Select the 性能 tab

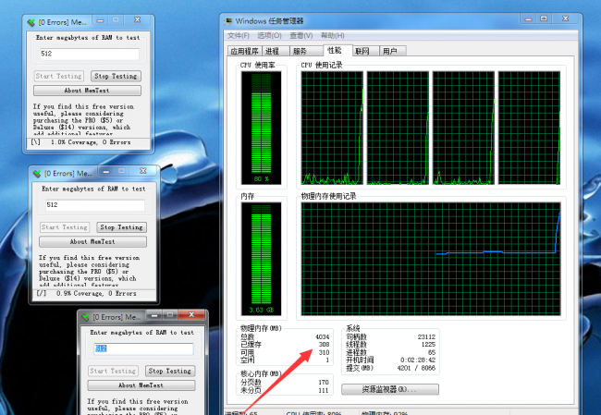click(337, 50)
